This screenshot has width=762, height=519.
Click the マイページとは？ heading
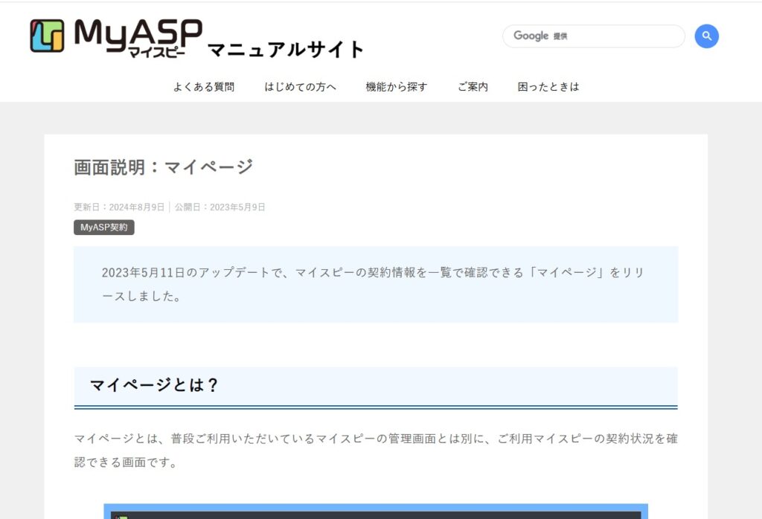154,385
